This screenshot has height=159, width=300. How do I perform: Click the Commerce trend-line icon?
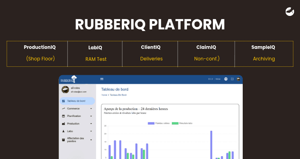(64, 109)
